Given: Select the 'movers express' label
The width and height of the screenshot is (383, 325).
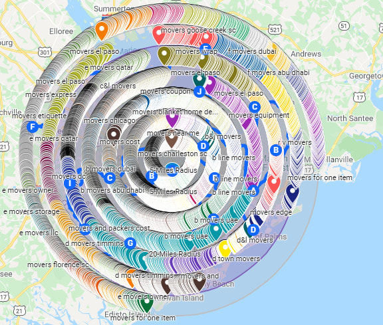Looking at the screenshot, I should point(51,94).
